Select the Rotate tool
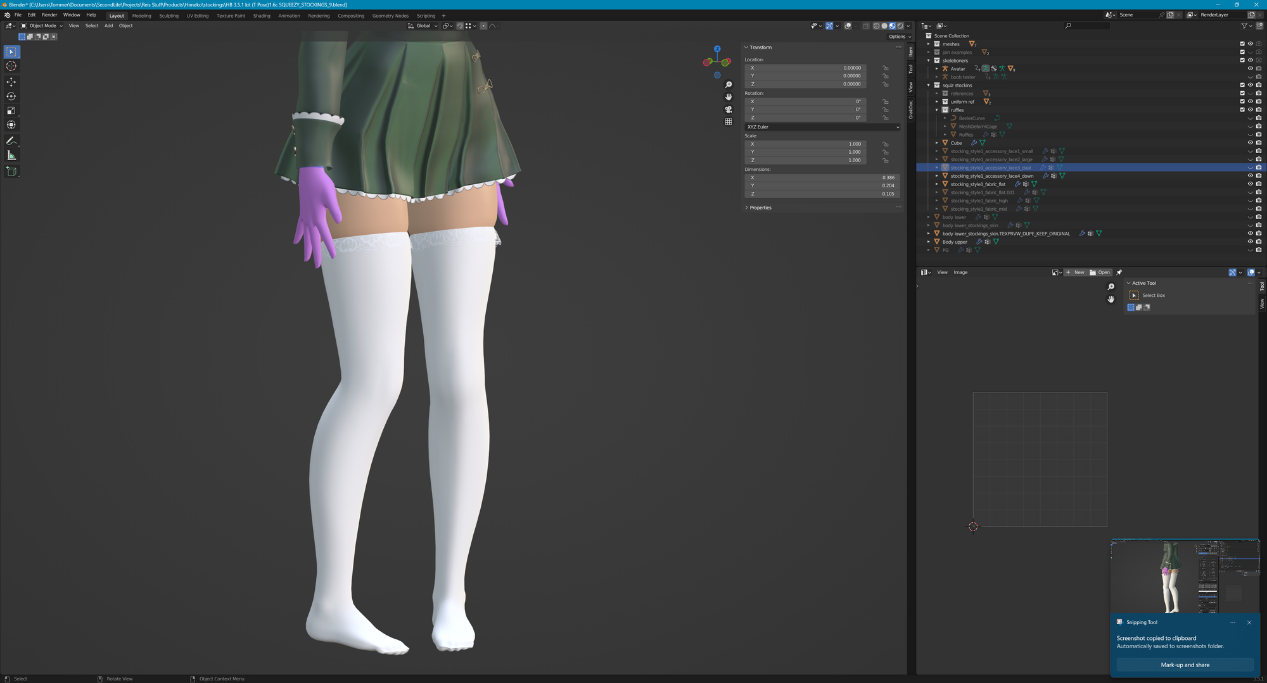 click(x=11, y=96)
